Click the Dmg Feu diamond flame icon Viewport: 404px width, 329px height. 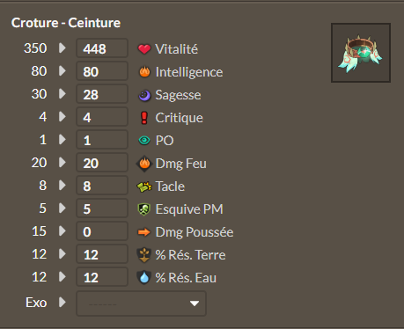coord(144,164)
